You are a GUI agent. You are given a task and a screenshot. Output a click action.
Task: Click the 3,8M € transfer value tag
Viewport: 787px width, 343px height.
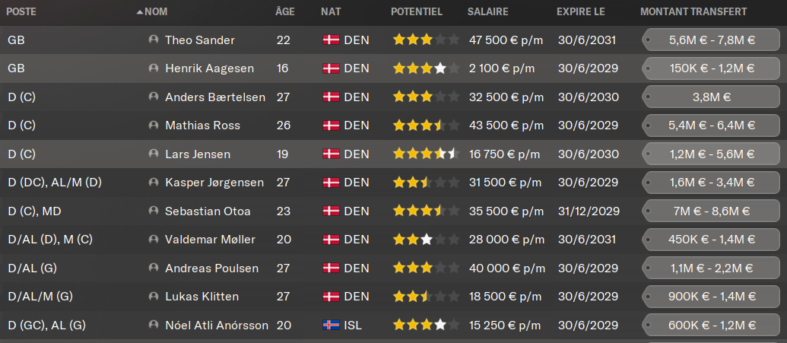tap(712, 97)
